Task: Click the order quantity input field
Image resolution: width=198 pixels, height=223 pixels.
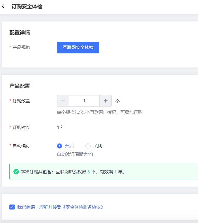Action: click(x=84, y=101)
